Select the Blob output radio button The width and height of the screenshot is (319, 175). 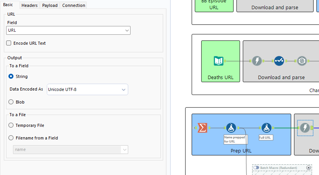tap(11, 102)
